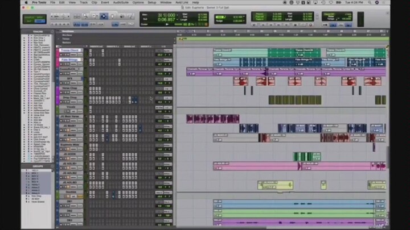This screenshot has height=230, width=410.
Task: Select the Scrubber tool
Action: coord(122,16)
